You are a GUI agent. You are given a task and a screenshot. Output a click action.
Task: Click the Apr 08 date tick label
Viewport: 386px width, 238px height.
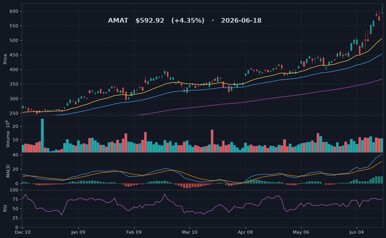[245, 232]
